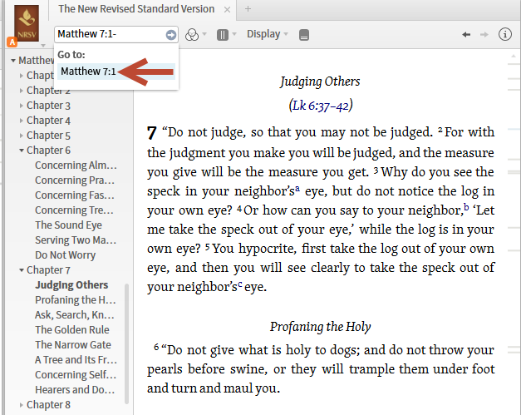Select Judging Others in contents

[71, 285]
